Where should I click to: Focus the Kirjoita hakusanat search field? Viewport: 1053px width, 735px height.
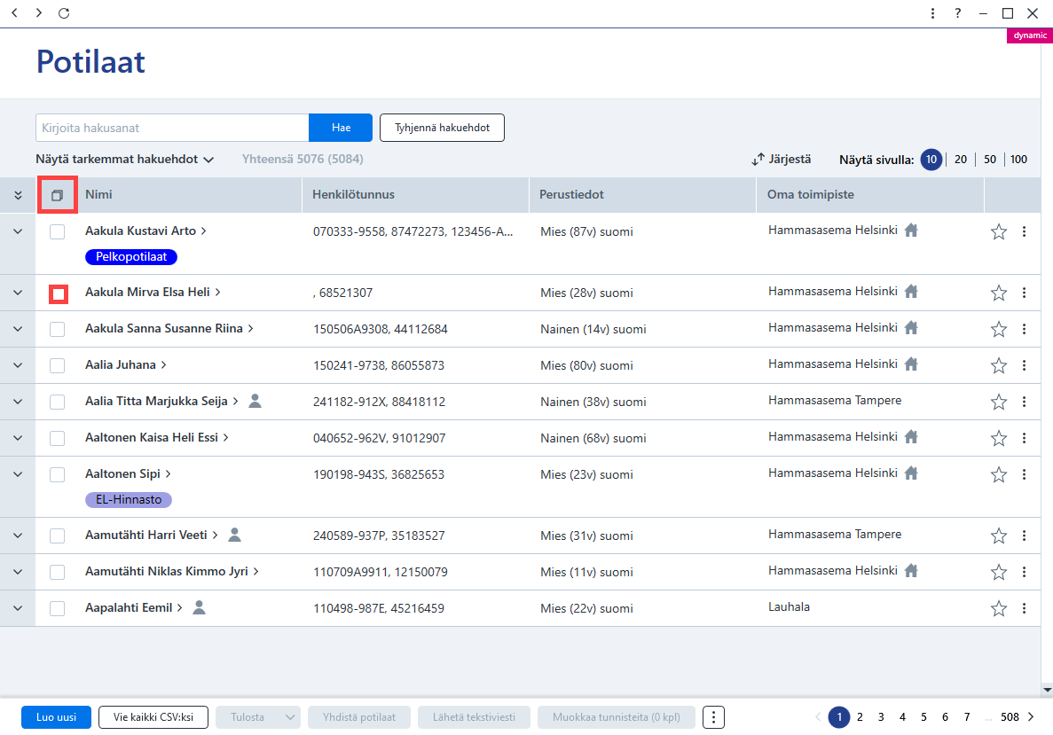tap(172, 128)
